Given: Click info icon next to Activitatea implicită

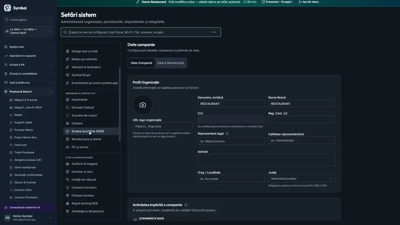Looking at the screenshot, I should point(186,205).
